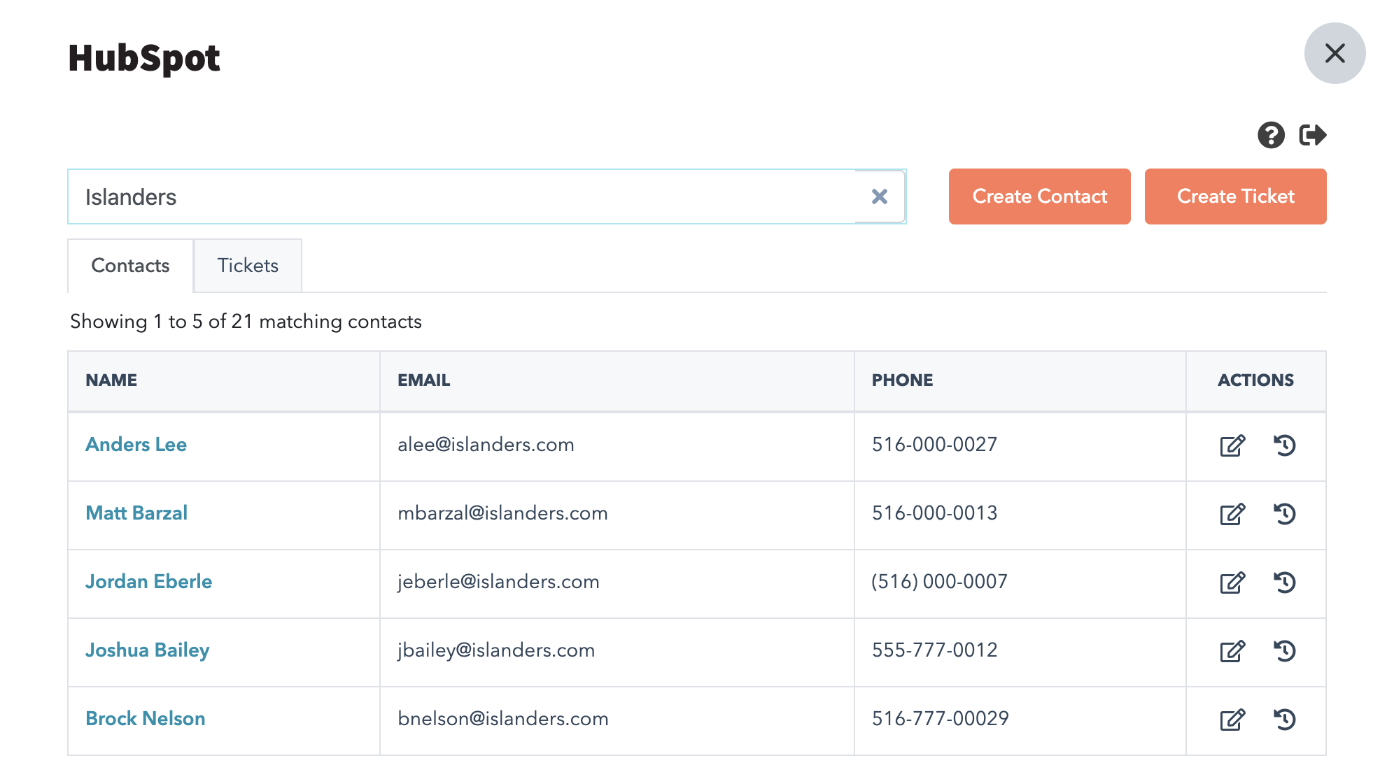Click the Create Ticket button
The height and width of the screenshot is (779, 1387).
click(1235, 196)
